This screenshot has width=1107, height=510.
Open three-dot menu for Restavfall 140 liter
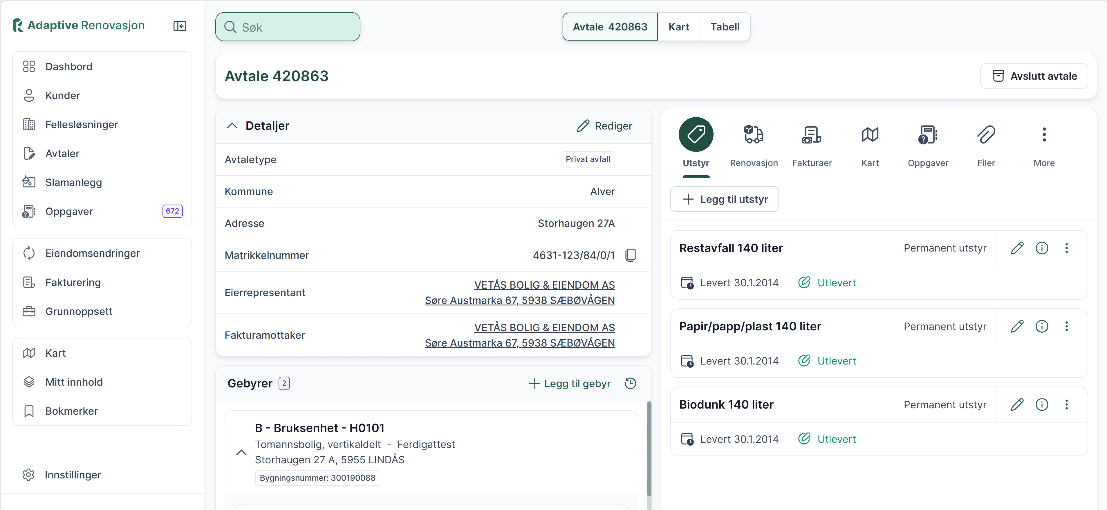pyautogui.click(x=1066, y=248)
